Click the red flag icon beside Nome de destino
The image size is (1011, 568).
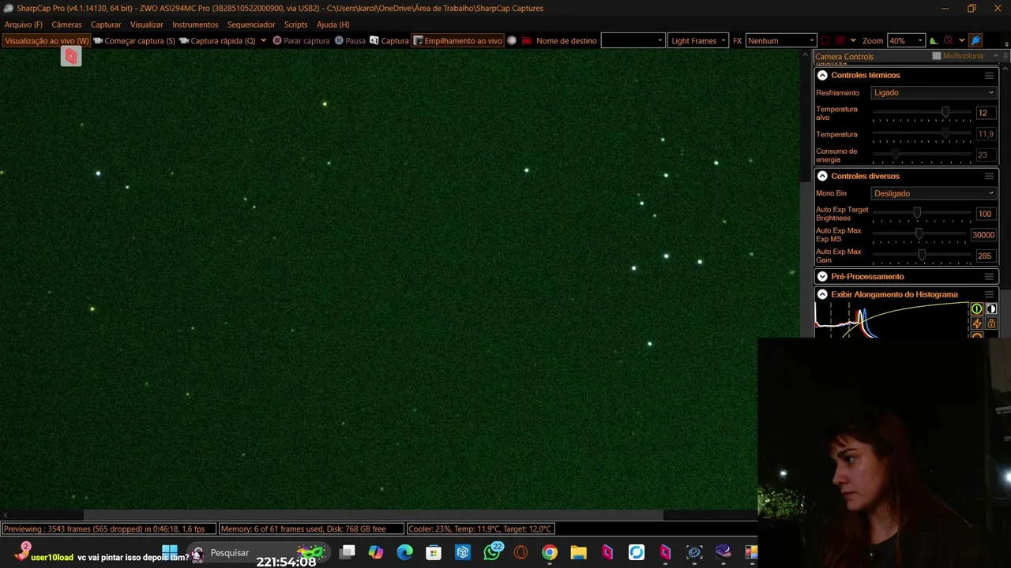pos(526,40)
